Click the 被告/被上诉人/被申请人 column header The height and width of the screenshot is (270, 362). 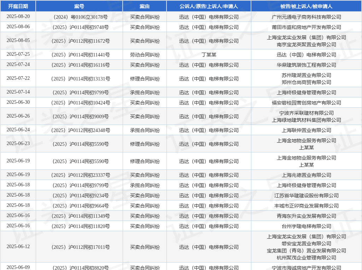306,6
